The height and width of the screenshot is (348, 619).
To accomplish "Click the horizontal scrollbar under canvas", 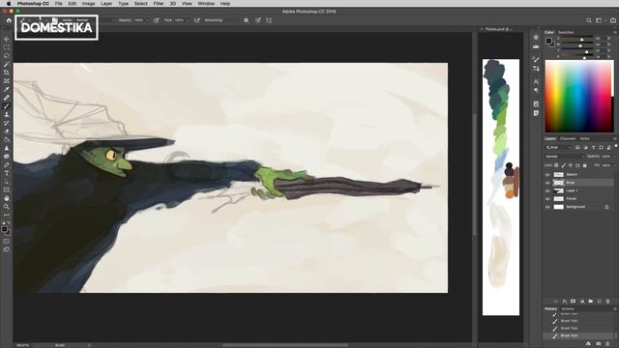I will [x=285, y=345].
